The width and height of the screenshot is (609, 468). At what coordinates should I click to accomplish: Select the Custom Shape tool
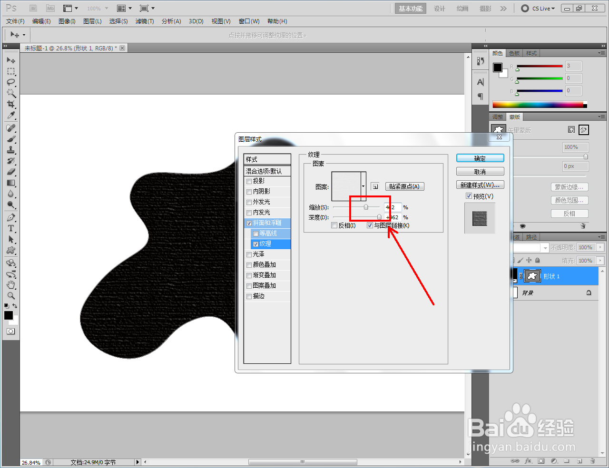click(x=11, y=250)
